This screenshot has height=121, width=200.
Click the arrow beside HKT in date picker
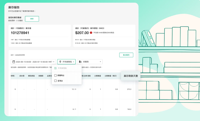pyautogui.click(x=54, y=62)
